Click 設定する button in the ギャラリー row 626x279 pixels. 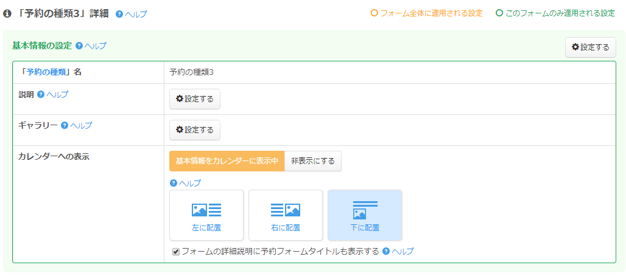(x=195, y=129)
